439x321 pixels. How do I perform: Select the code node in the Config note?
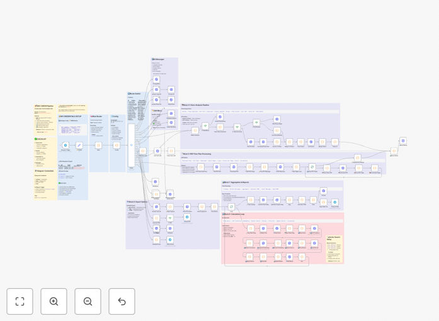click(x=117, y=145)
